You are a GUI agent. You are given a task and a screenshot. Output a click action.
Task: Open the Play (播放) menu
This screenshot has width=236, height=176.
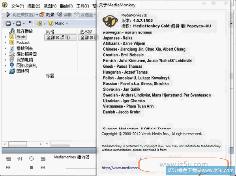[66, 6]
